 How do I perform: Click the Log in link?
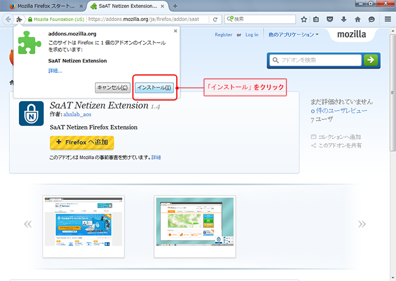(252, 35)
